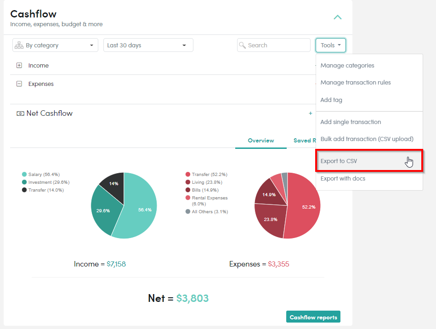Switch to the Overview tab
The height and width of the screenshot is (329, 436).
pos(260,141)
